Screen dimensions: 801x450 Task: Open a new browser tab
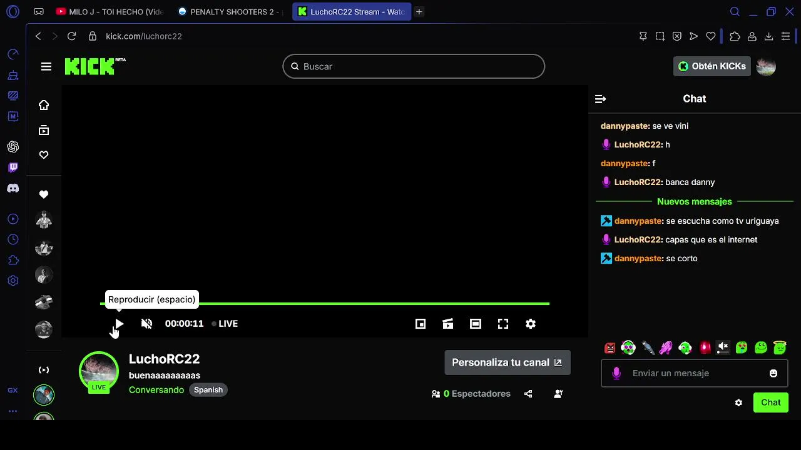click(x=419, y=12)
